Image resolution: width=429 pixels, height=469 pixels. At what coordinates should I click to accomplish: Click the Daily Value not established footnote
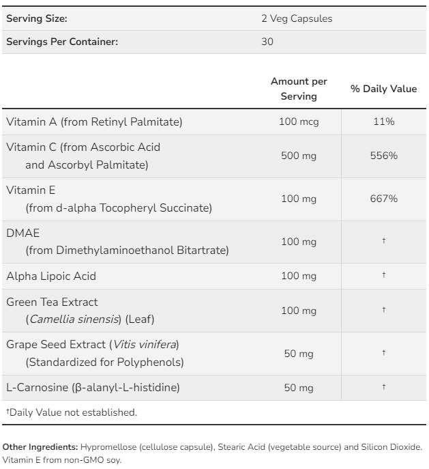72,412
